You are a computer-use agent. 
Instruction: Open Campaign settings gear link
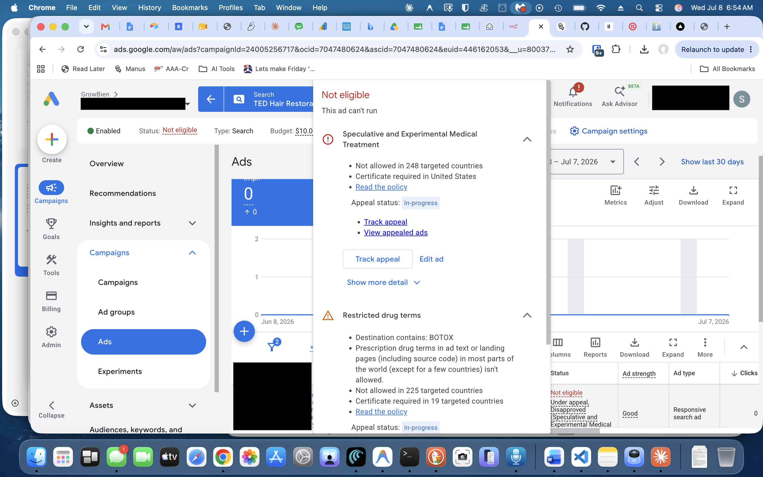tap(609, 131)
